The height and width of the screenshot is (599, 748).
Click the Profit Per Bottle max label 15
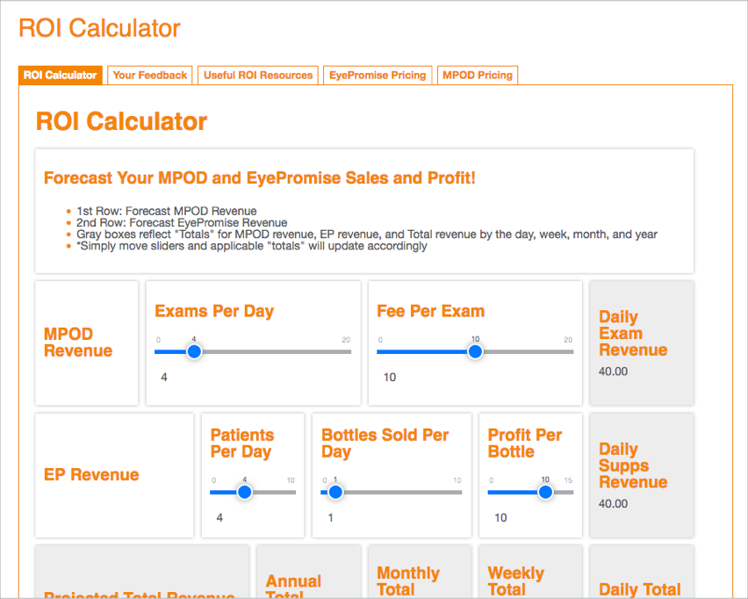(x=568, y=480)
